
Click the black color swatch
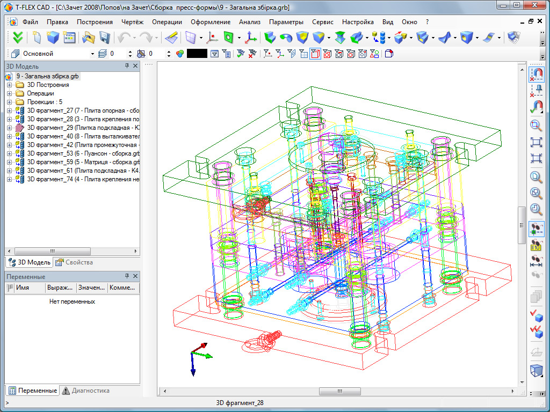197,54
